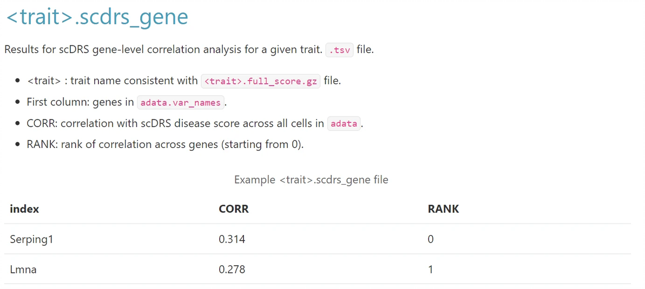
Task: Click the CORR column header
Action: (x=234, y=209)
